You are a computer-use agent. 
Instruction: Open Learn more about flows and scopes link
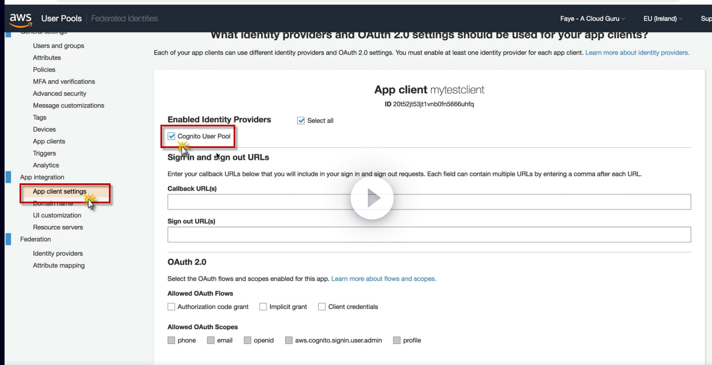click(384, 279)
